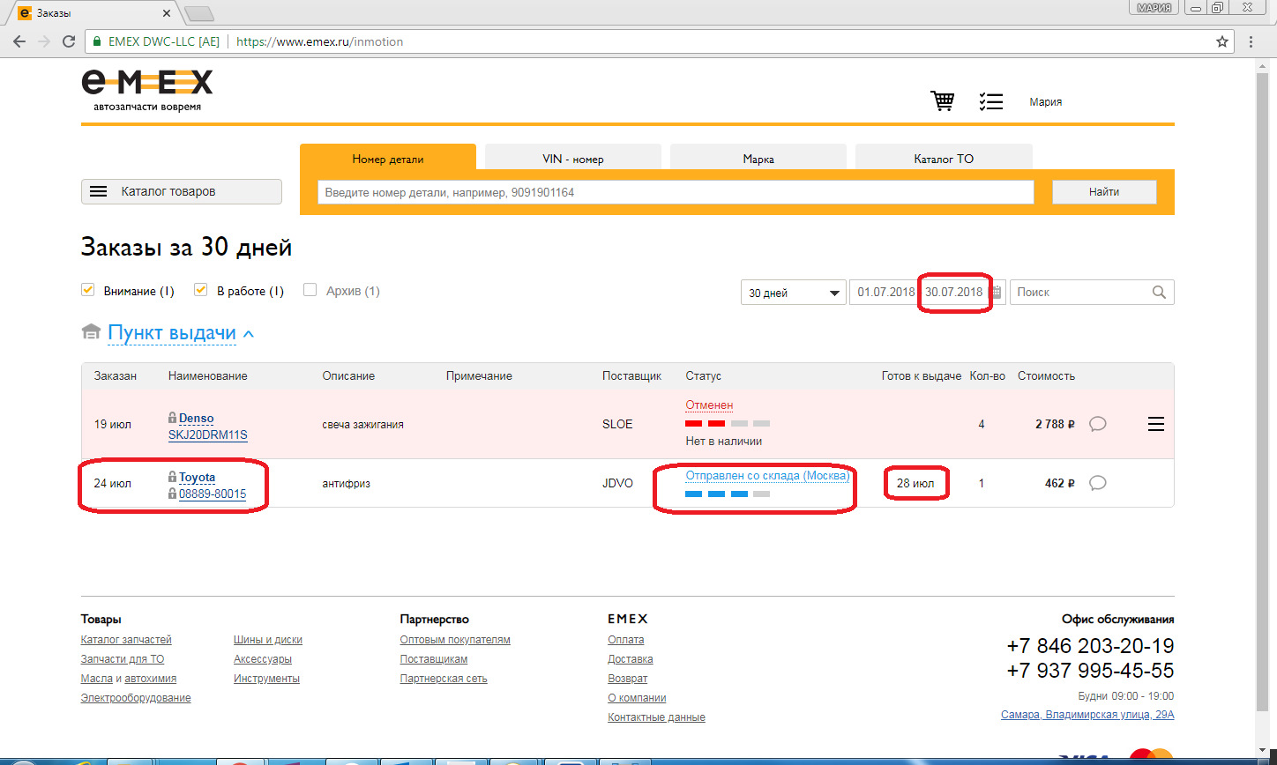The image size is (1277, 765).
Task: Click the hamburger icon in Каталог товаров
Action: coord(99,191)
